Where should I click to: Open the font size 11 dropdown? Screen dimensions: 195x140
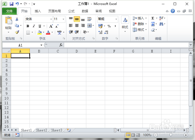tap(64, 19)
